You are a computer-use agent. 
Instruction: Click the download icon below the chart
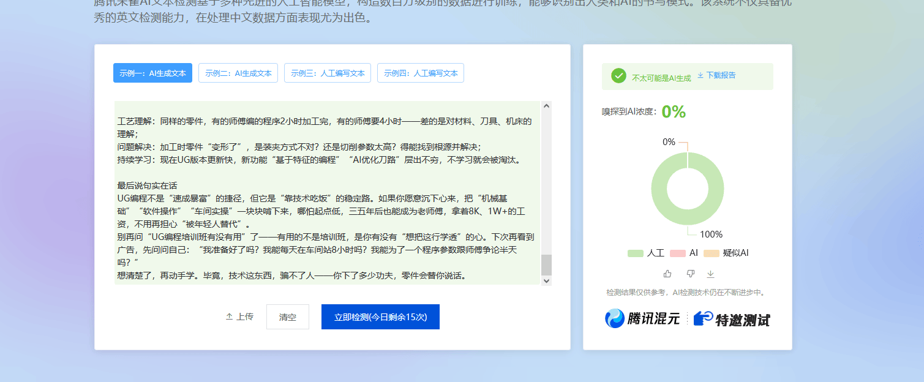point(710,274)
